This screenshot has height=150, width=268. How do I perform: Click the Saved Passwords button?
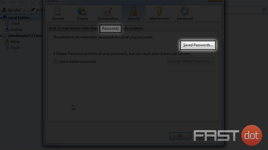[198, 45]
